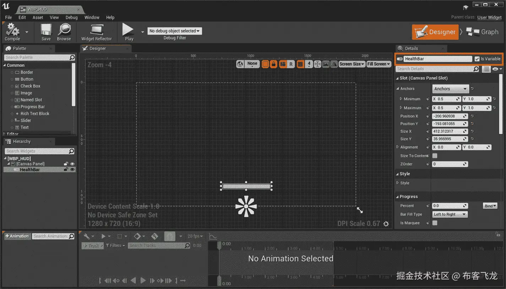506x289 pixels.
Task: Toggle Canvas Panel lock icon in Hierarchy
Action: point(66,164)
